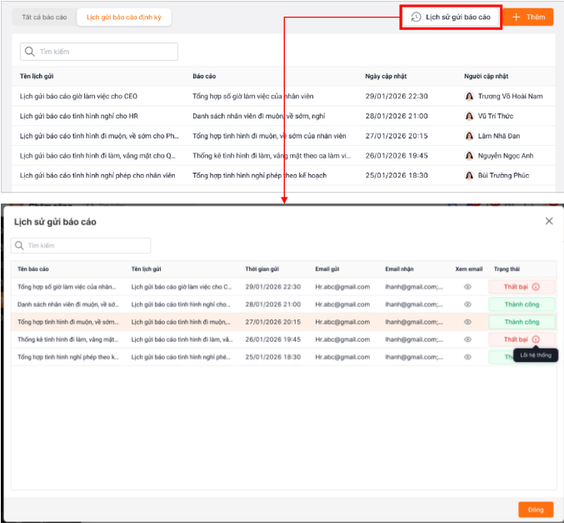
Task: Click the Tìm kiếm box above schedule list
Action: click(99, 52)
